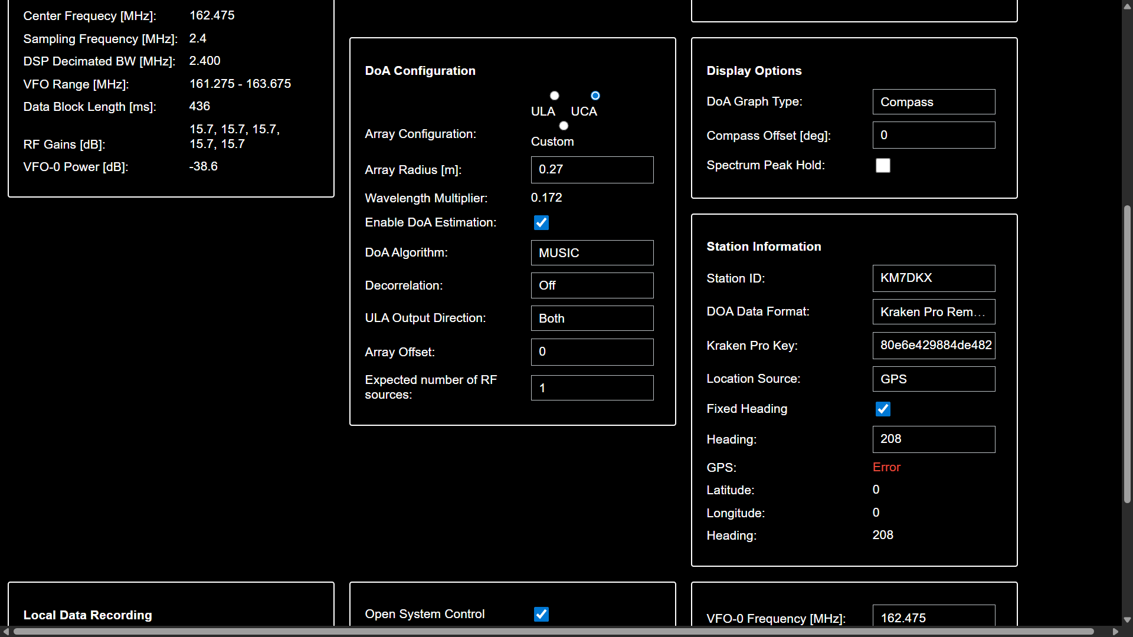Disable the Enable DoA Estimation checkbox
Viewport: 1133px width, 637px height.
(x=541, y=222)
